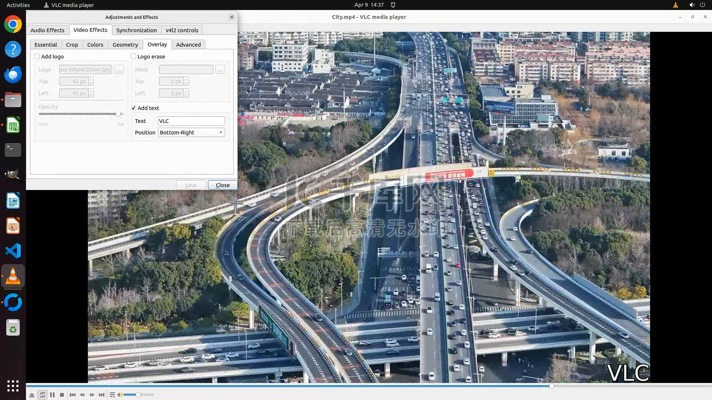The height and width of the screenshot is (400, 712).
Task: Pause the video playback
Action: pos(52,395)
